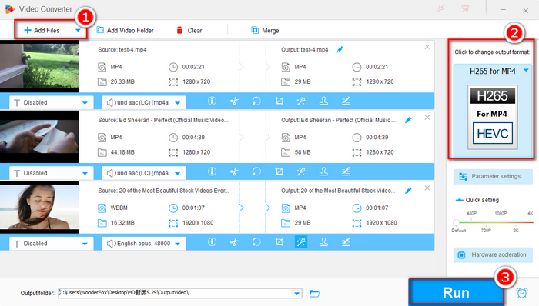The width and height of the screenshot is (539, 306).
Task: Expand the H265 for MP4 format dropdown
Action: pyautogui.click(x=526, y=70)
